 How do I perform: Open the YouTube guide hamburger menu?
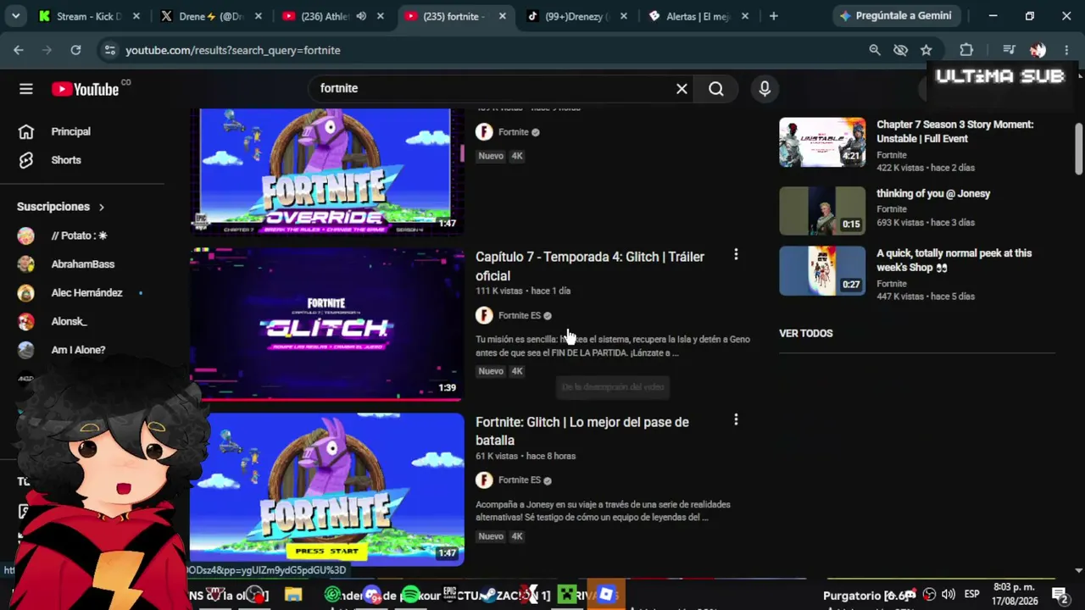26,89
